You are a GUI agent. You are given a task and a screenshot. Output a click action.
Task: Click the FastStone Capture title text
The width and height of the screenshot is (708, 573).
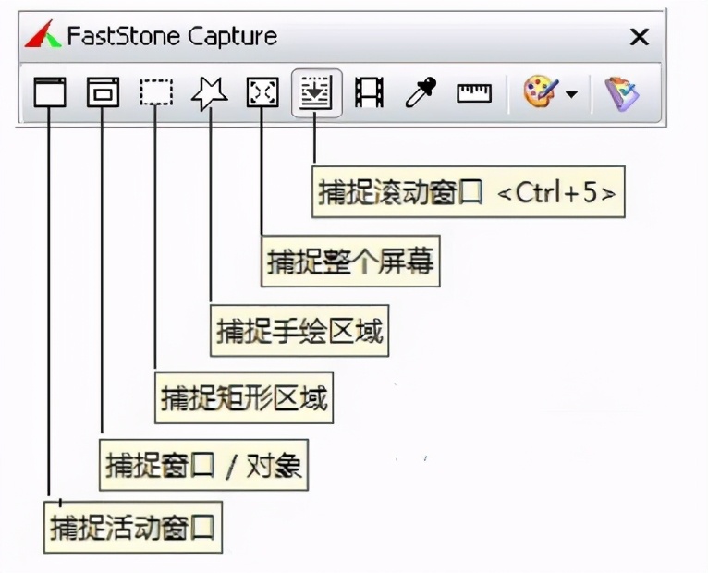[x=172, y=36]
